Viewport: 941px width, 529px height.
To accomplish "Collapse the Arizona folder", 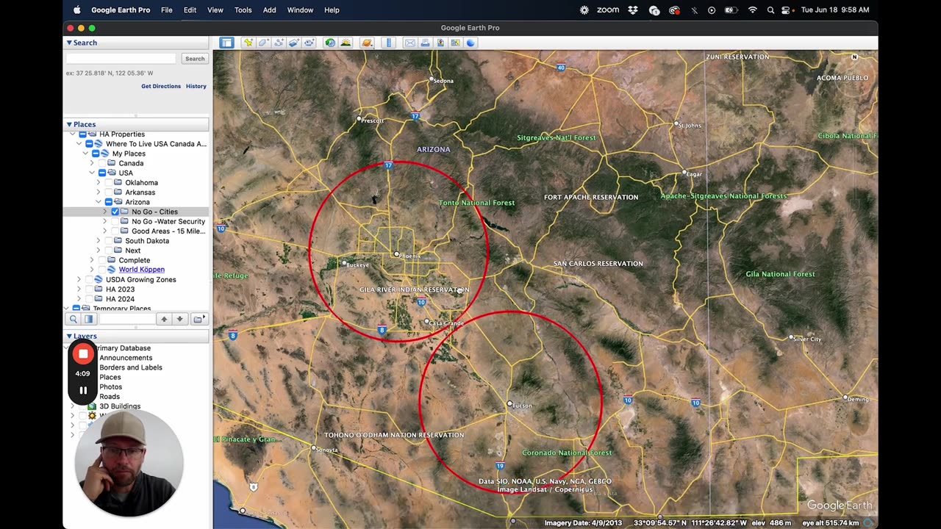I will coord(99,202).
